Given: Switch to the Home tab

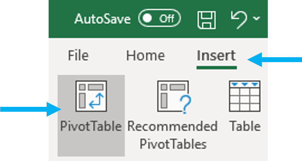Looking at the screenshot, I should click(x=145, y=56).
